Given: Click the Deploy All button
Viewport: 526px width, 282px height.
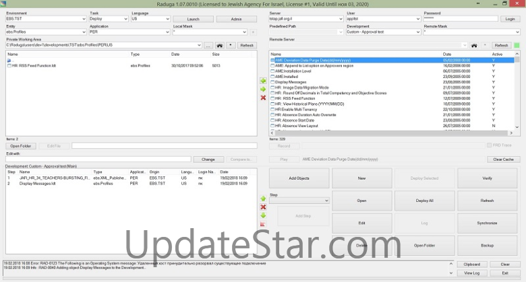Looking at the screenshot, I should [x=424, y=201].
